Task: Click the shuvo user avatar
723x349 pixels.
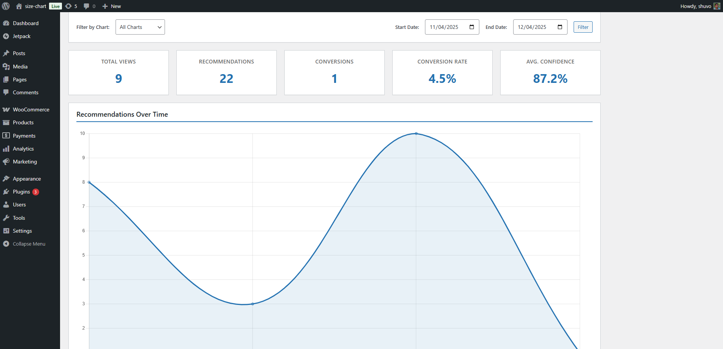Action: [x=717, y=6]
